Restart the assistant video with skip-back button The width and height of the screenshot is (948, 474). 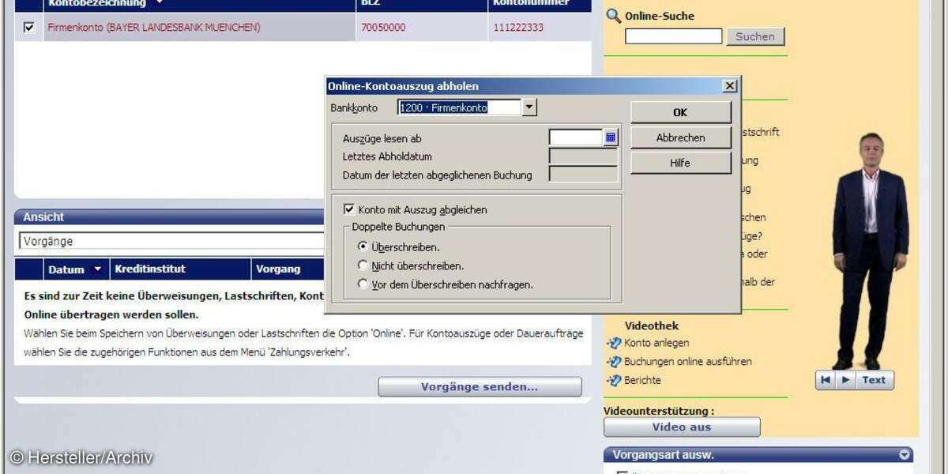826,380
